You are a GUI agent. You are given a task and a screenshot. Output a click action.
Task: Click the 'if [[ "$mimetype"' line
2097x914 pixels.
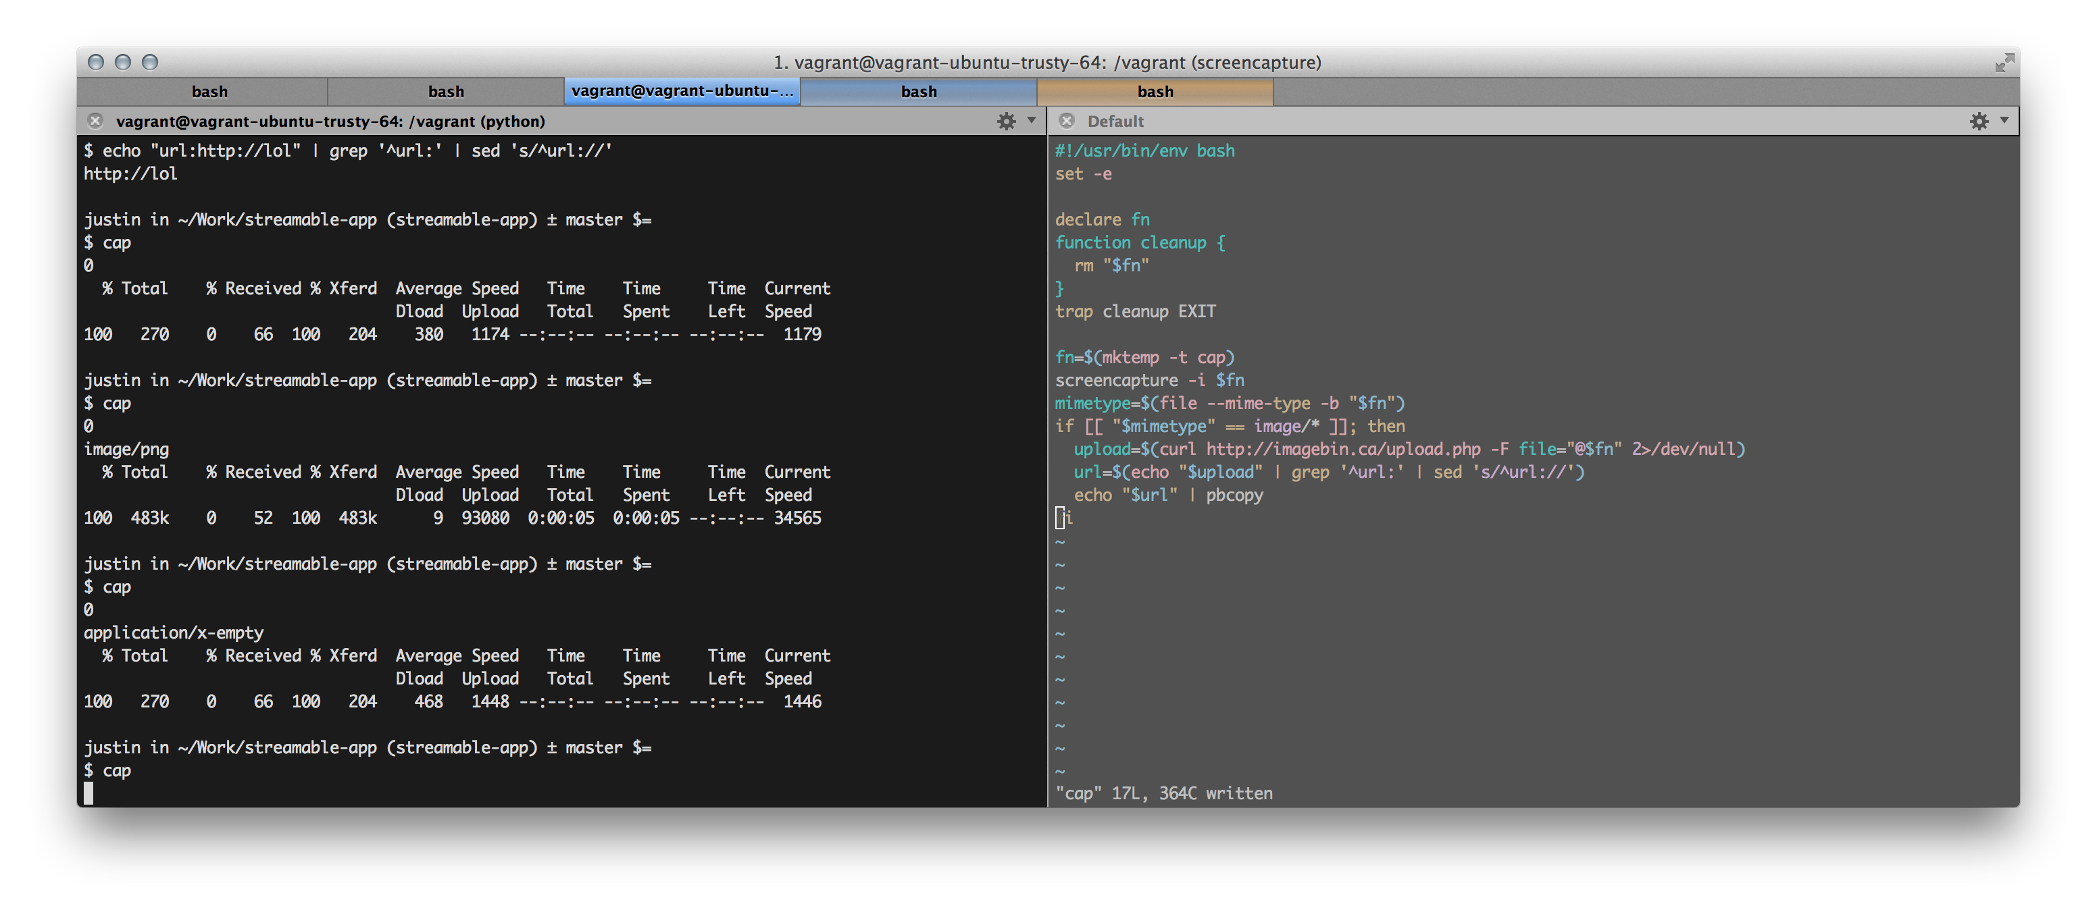tap(1230, 426)
